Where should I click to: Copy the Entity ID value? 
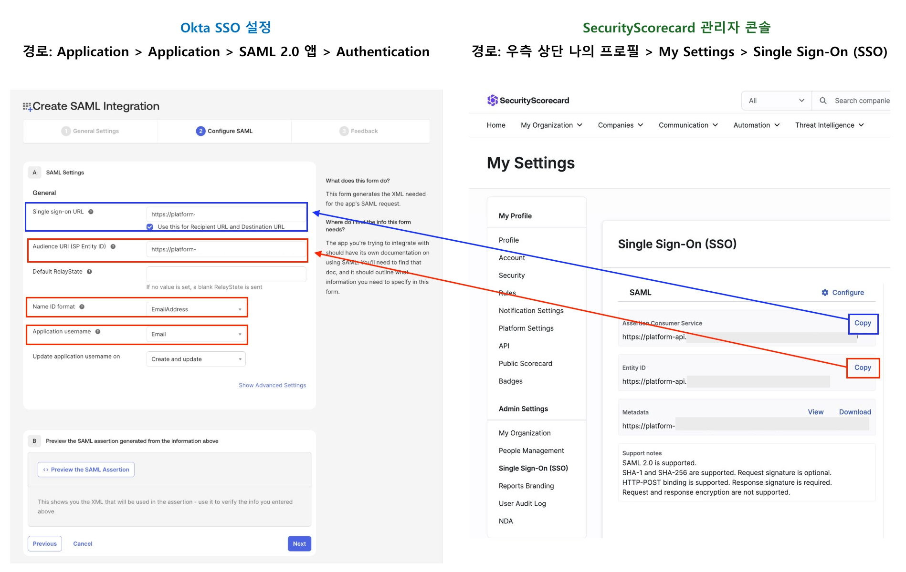coord(863,368)
